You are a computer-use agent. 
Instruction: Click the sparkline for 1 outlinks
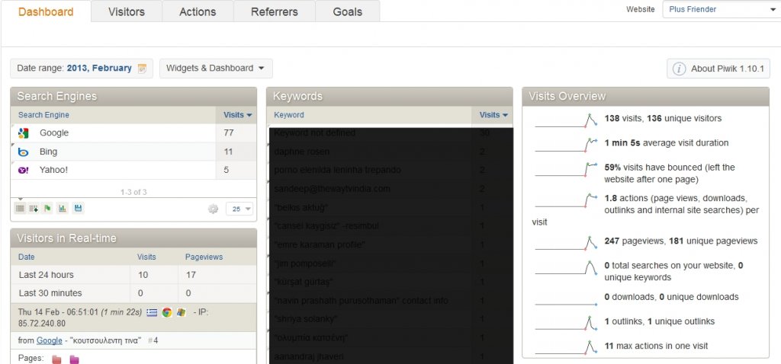(566, 323)
